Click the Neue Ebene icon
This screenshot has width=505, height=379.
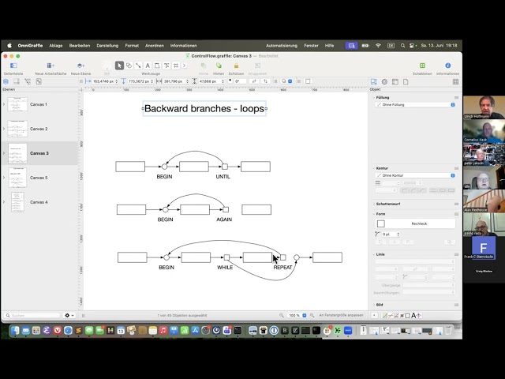pos(80,66)
